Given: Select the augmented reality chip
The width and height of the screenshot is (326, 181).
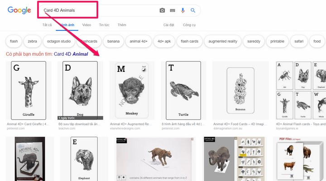Looking at the screenshot, I should [x=223, y=41].
